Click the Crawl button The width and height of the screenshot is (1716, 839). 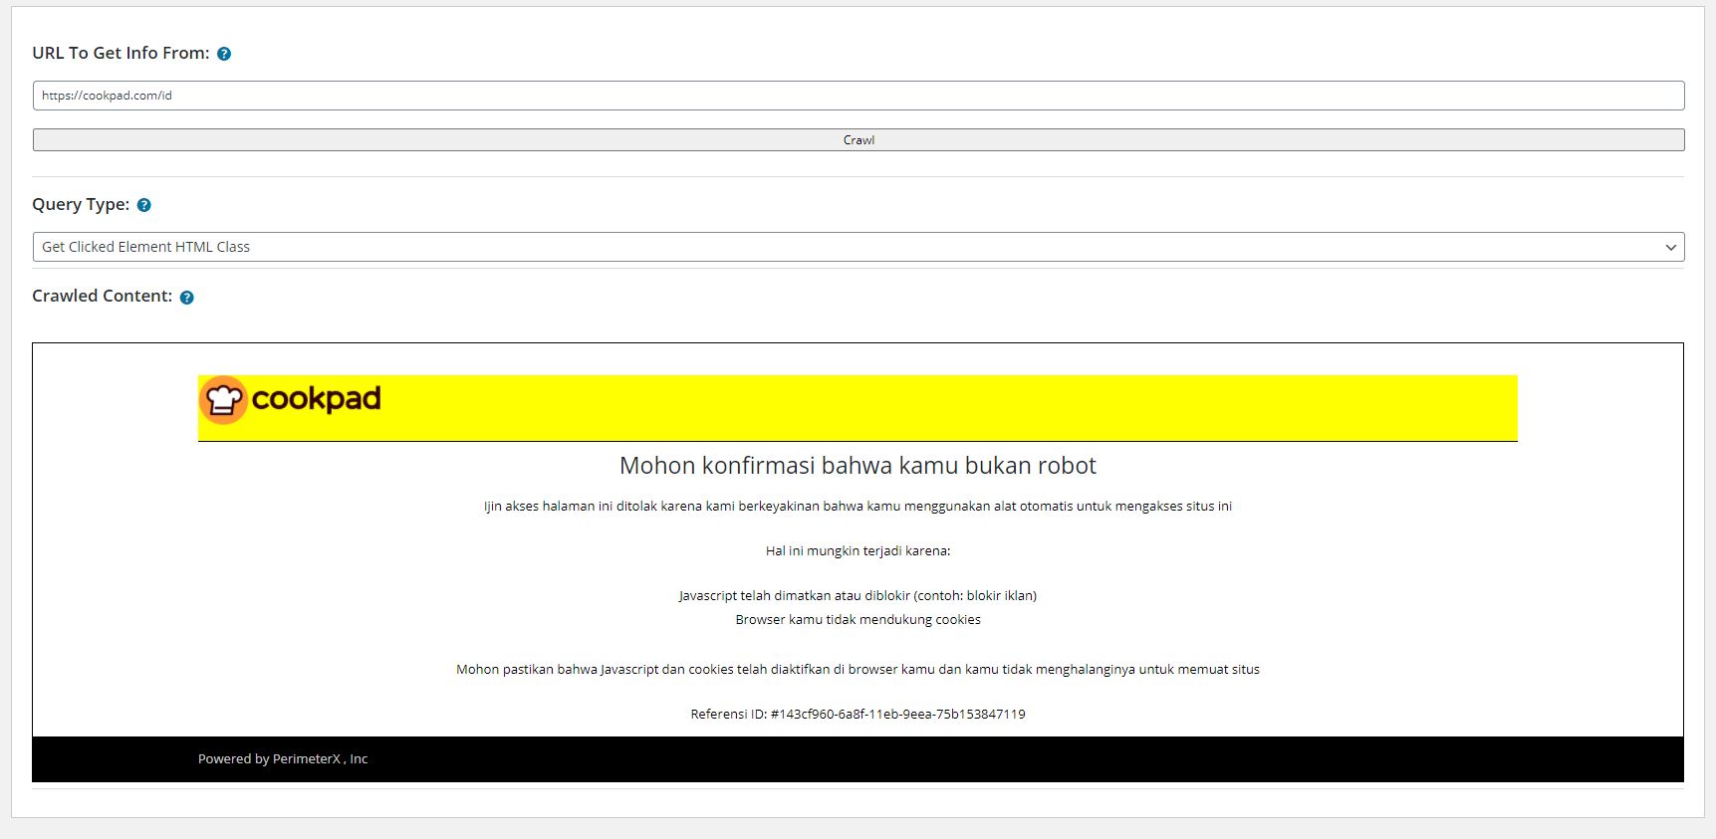coord(858,140)
